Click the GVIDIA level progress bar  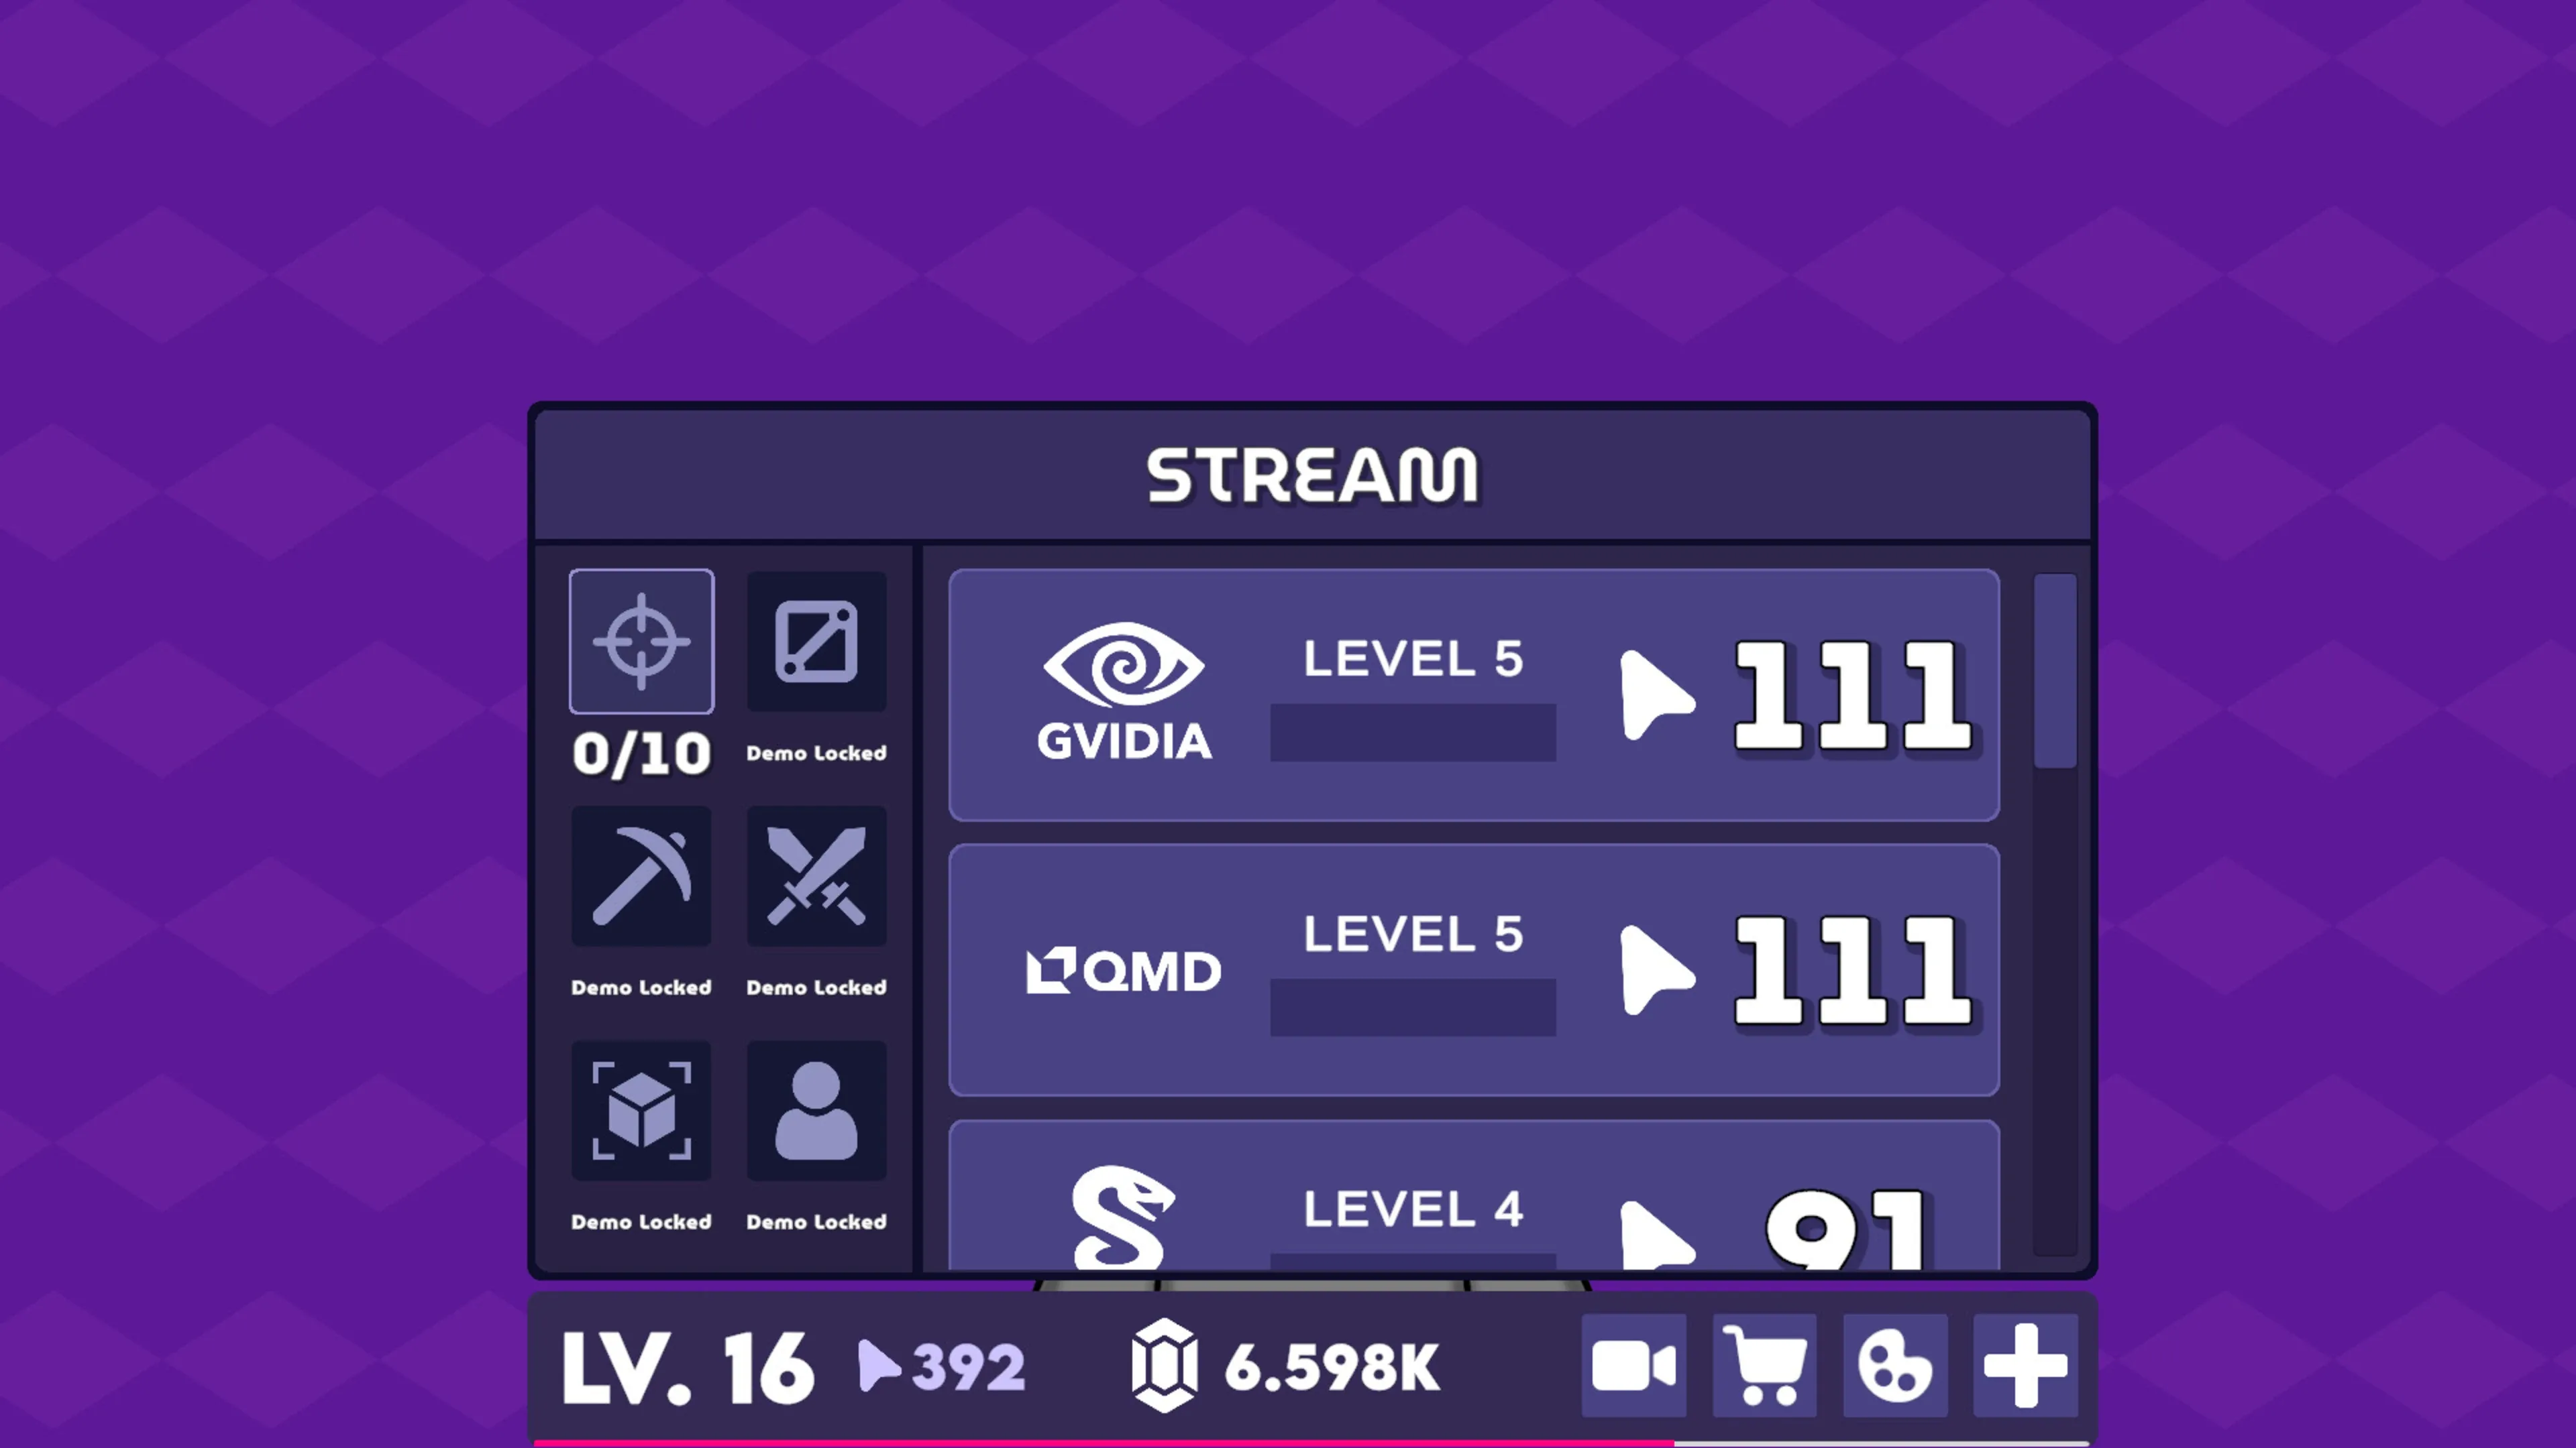coord(1413,733)
